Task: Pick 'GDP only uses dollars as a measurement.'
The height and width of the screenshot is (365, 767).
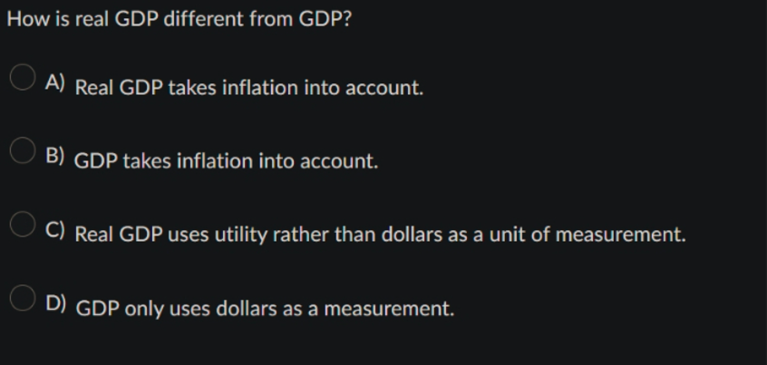Action: tap(265, 309)
